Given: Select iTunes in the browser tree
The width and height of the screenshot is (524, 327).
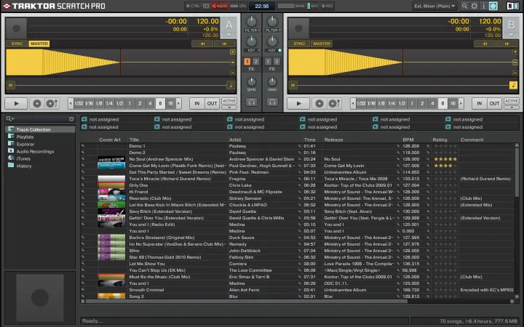Looking at the screenshot, I should (23, 158).
